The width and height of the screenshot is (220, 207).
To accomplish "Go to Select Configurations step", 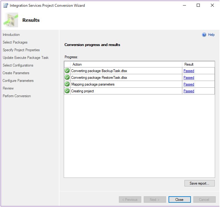I will 18,65.
